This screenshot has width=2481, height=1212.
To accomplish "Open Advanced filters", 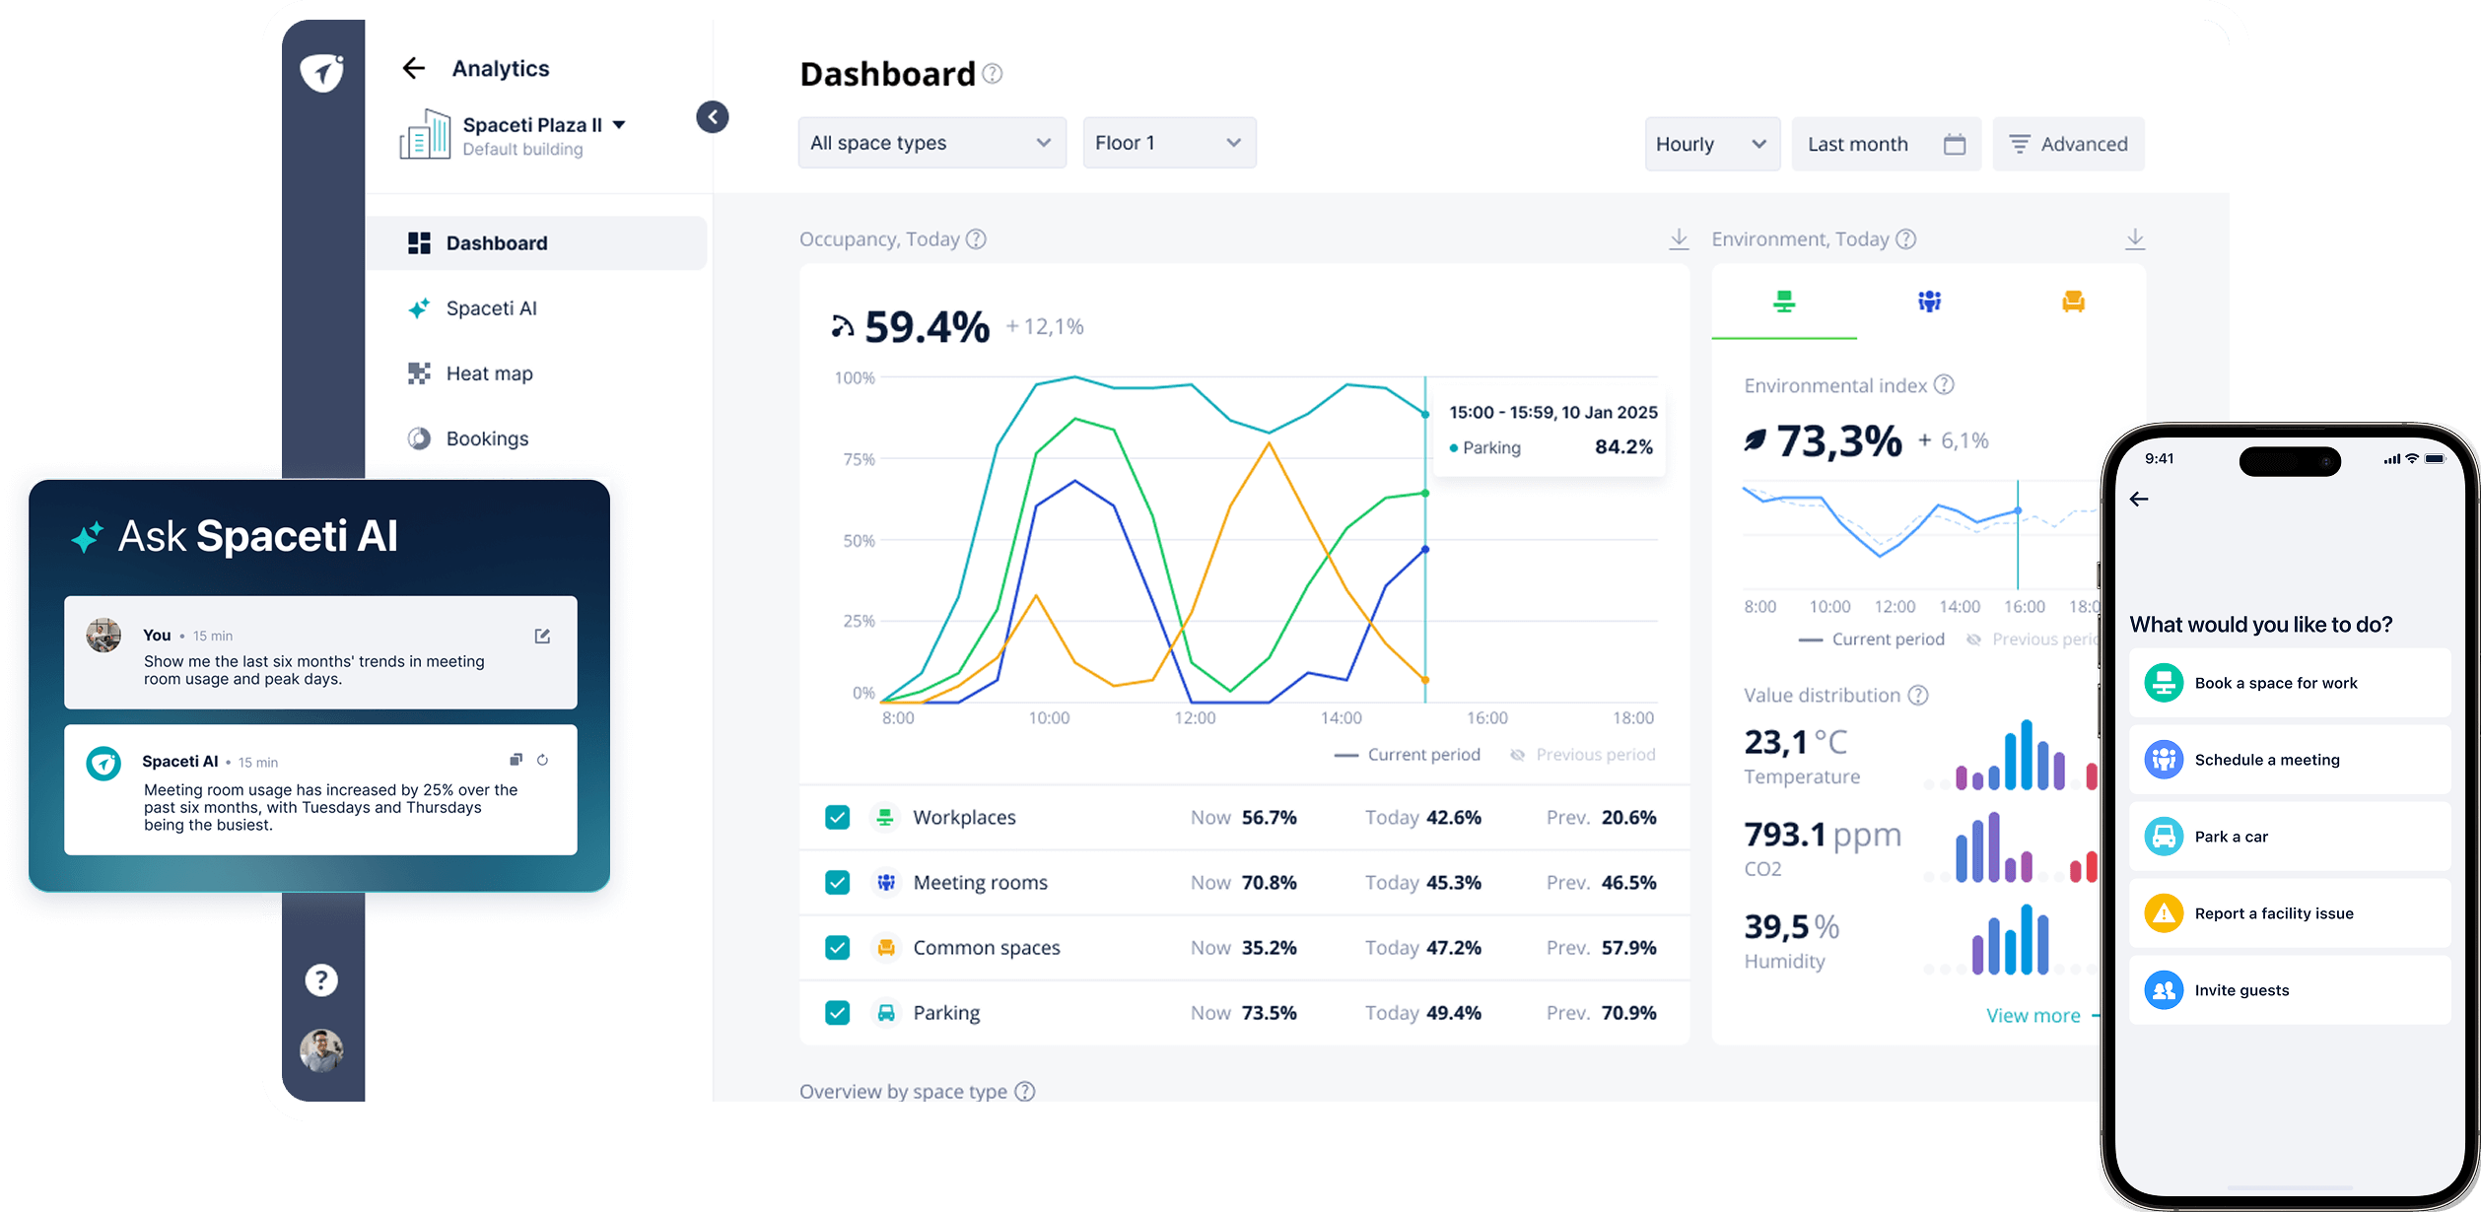I will [2068, 144].
